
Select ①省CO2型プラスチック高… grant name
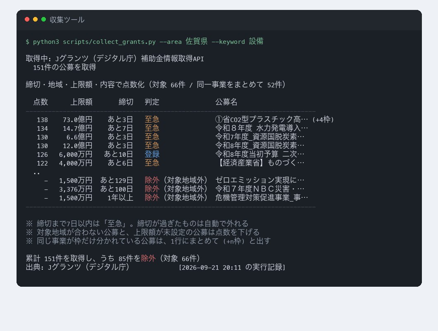(x=262, y=120)
